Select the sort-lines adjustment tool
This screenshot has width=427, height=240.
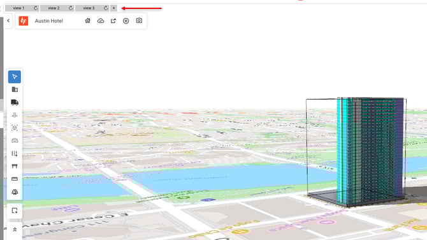15,154
